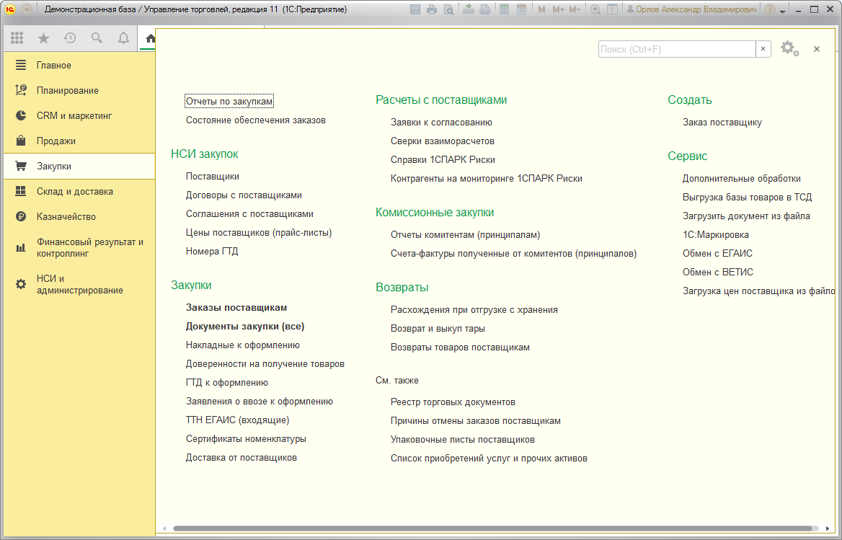Open Отчеты по закупкам link

tap(229, 101)
